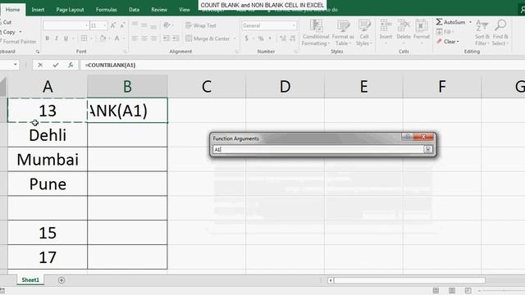Switch to Normal view icon
The height and width of the screenshot is (295, 525).
point(436,290)
